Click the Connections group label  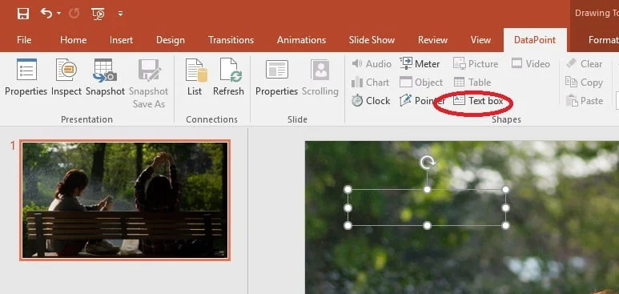pyautogui.click(x=211, y=119)
